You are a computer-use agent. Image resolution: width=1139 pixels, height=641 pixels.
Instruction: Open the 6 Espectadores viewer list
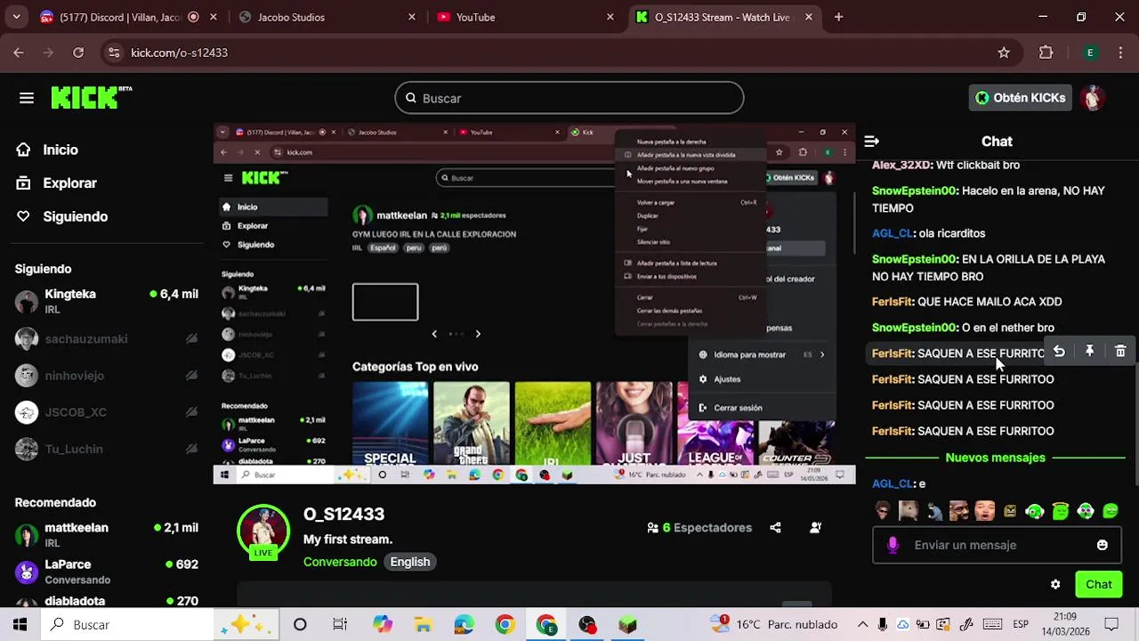click(699, 528)
